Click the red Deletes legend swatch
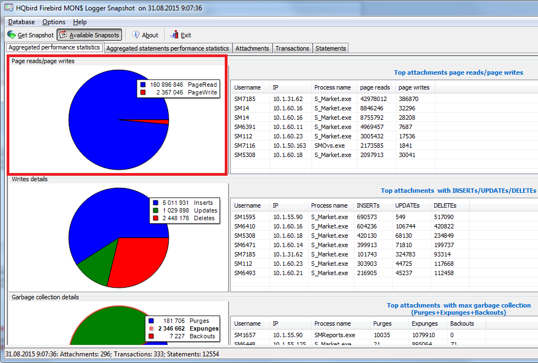 pyautogui.click(x=156, y=219)
